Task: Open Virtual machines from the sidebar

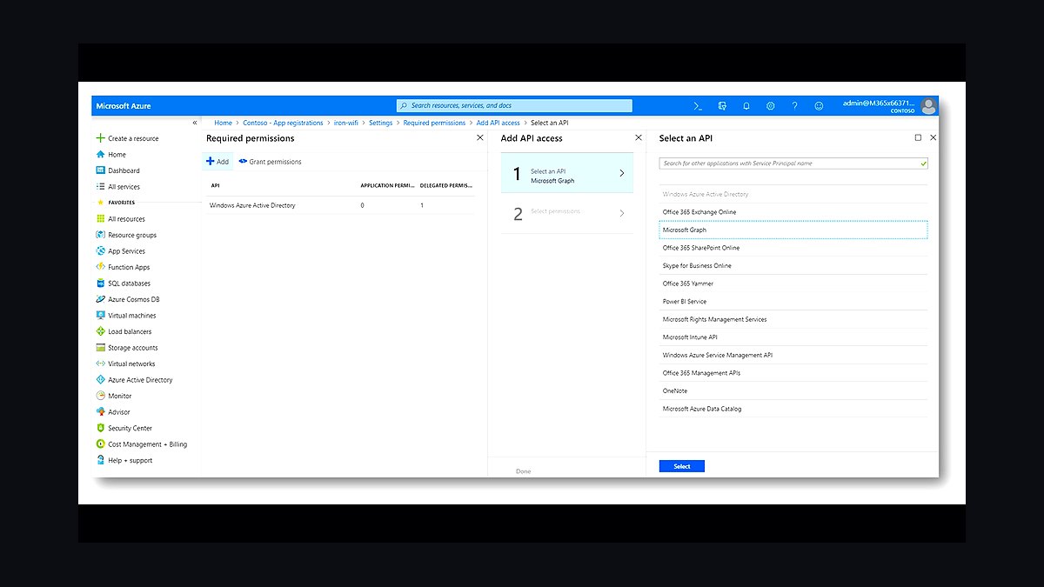Action: pyautogui.click(x=132, y=316)
